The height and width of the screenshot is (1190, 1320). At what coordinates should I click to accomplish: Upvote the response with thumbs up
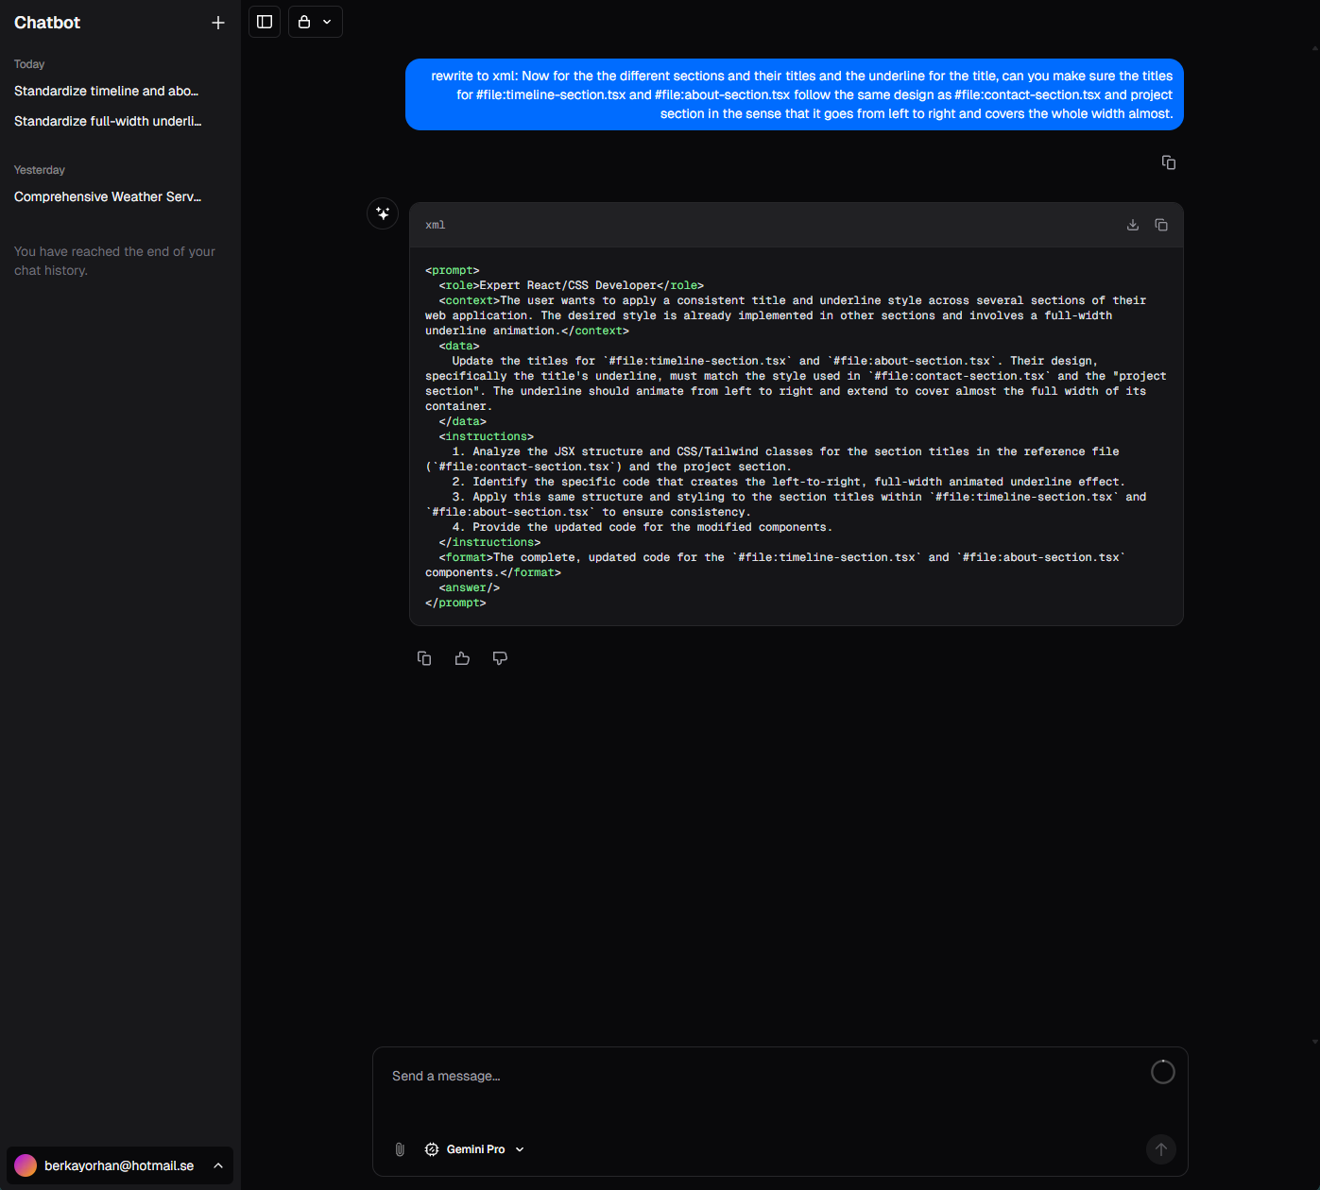[462, 658]
